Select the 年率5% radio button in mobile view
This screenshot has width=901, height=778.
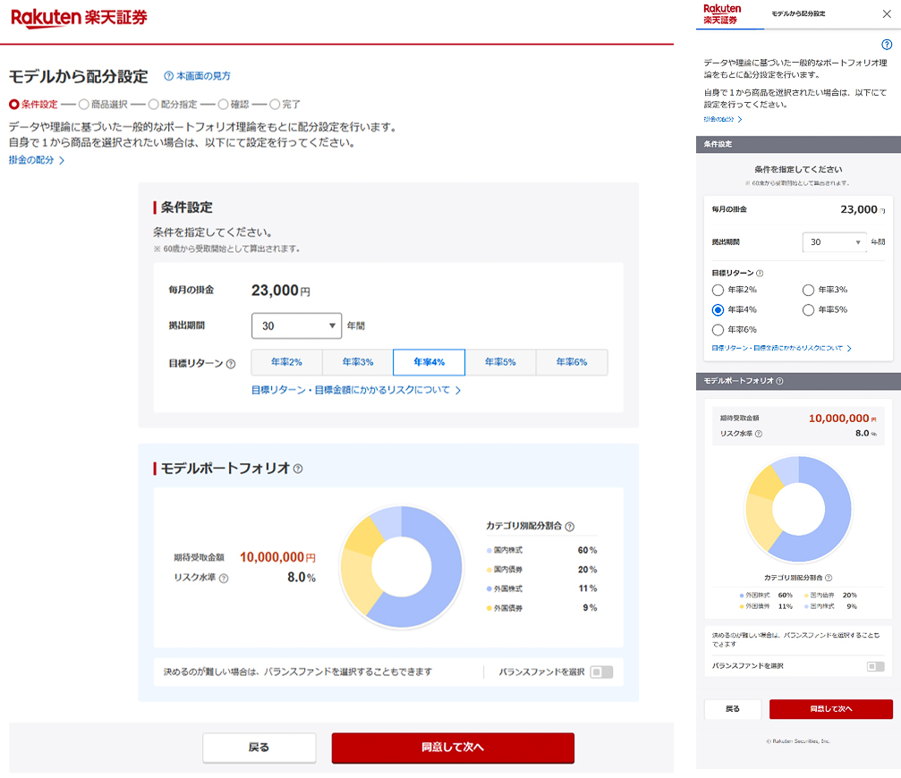(x=809, y=310)
